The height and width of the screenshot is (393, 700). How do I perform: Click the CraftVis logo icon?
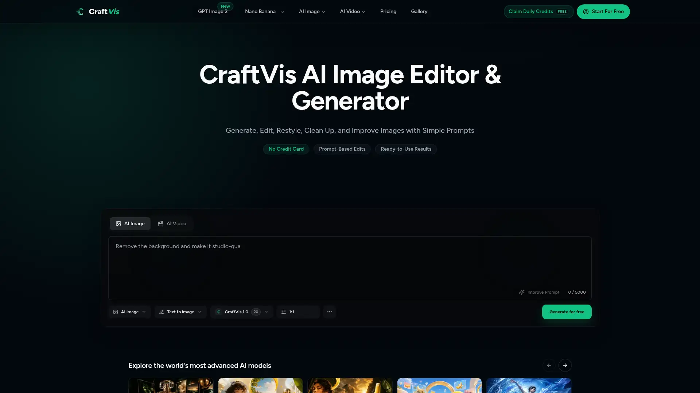coord(80,12)
